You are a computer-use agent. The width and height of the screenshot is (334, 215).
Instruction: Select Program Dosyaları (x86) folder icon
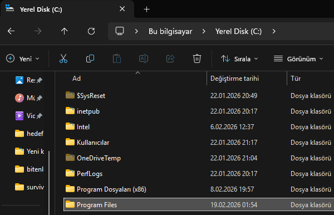[x=70, y=189]
